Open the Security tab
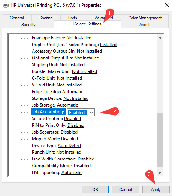The image size is (172, 196). pyautogui.click(x=28, y=25)
